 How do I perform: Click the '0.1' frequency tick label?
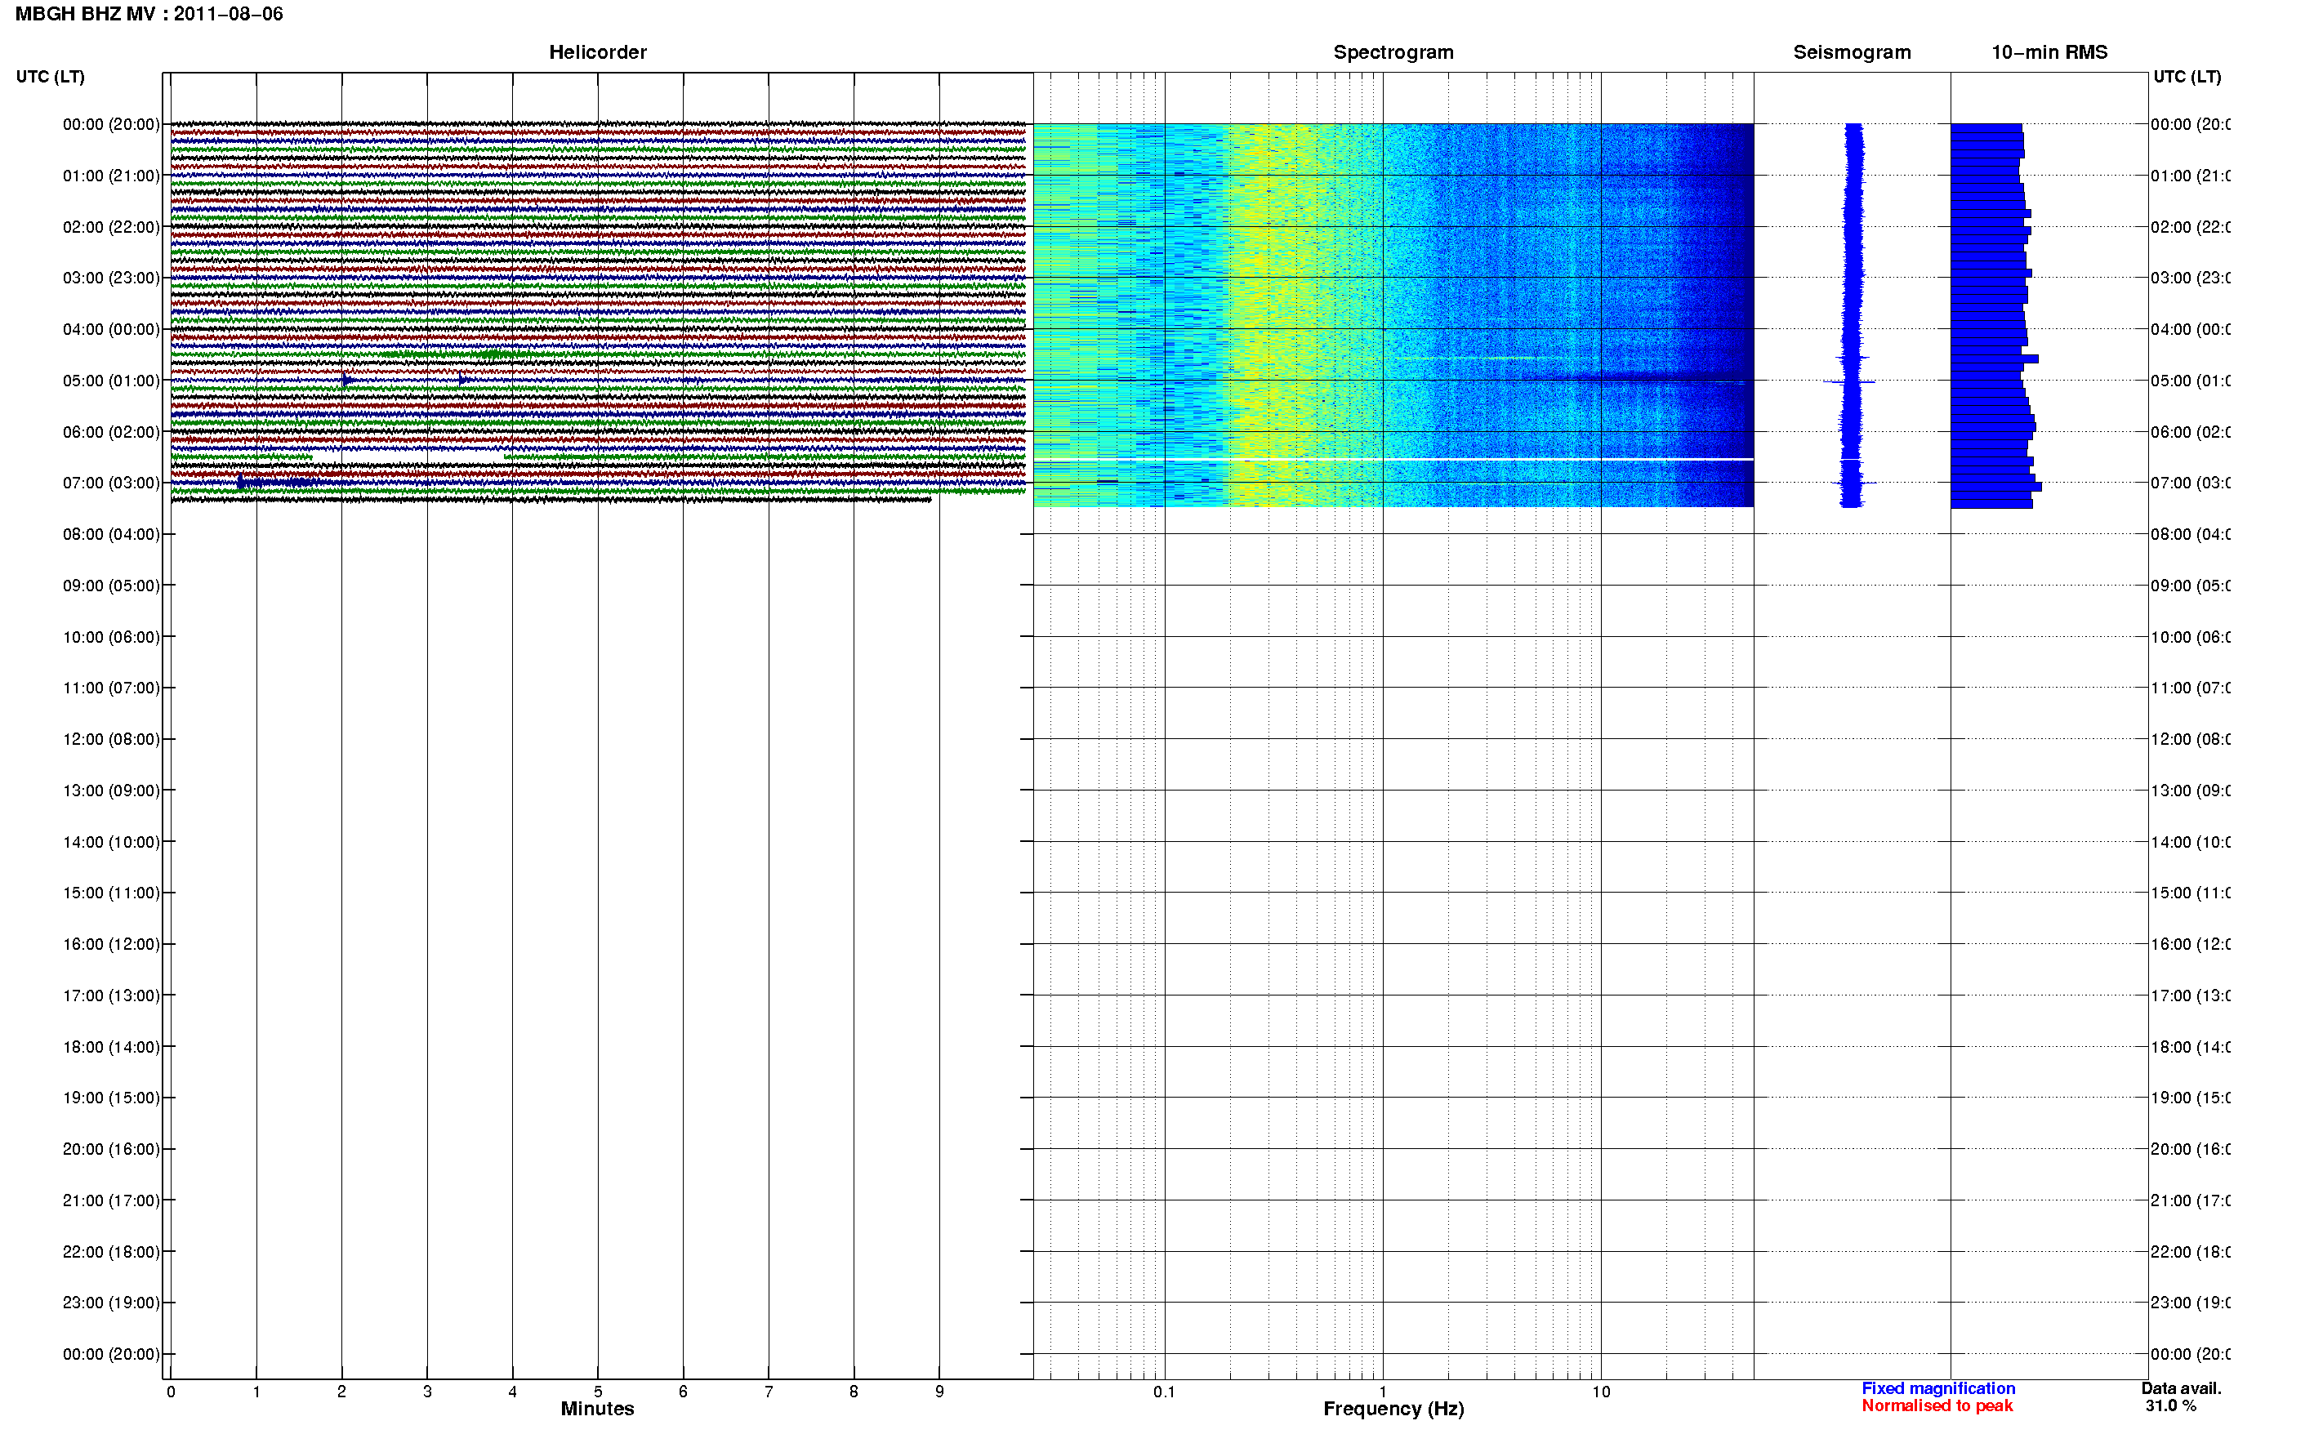tap(1164, 1392)
